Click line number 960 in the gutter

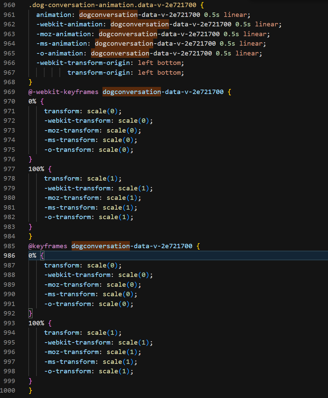pos(9,5)
